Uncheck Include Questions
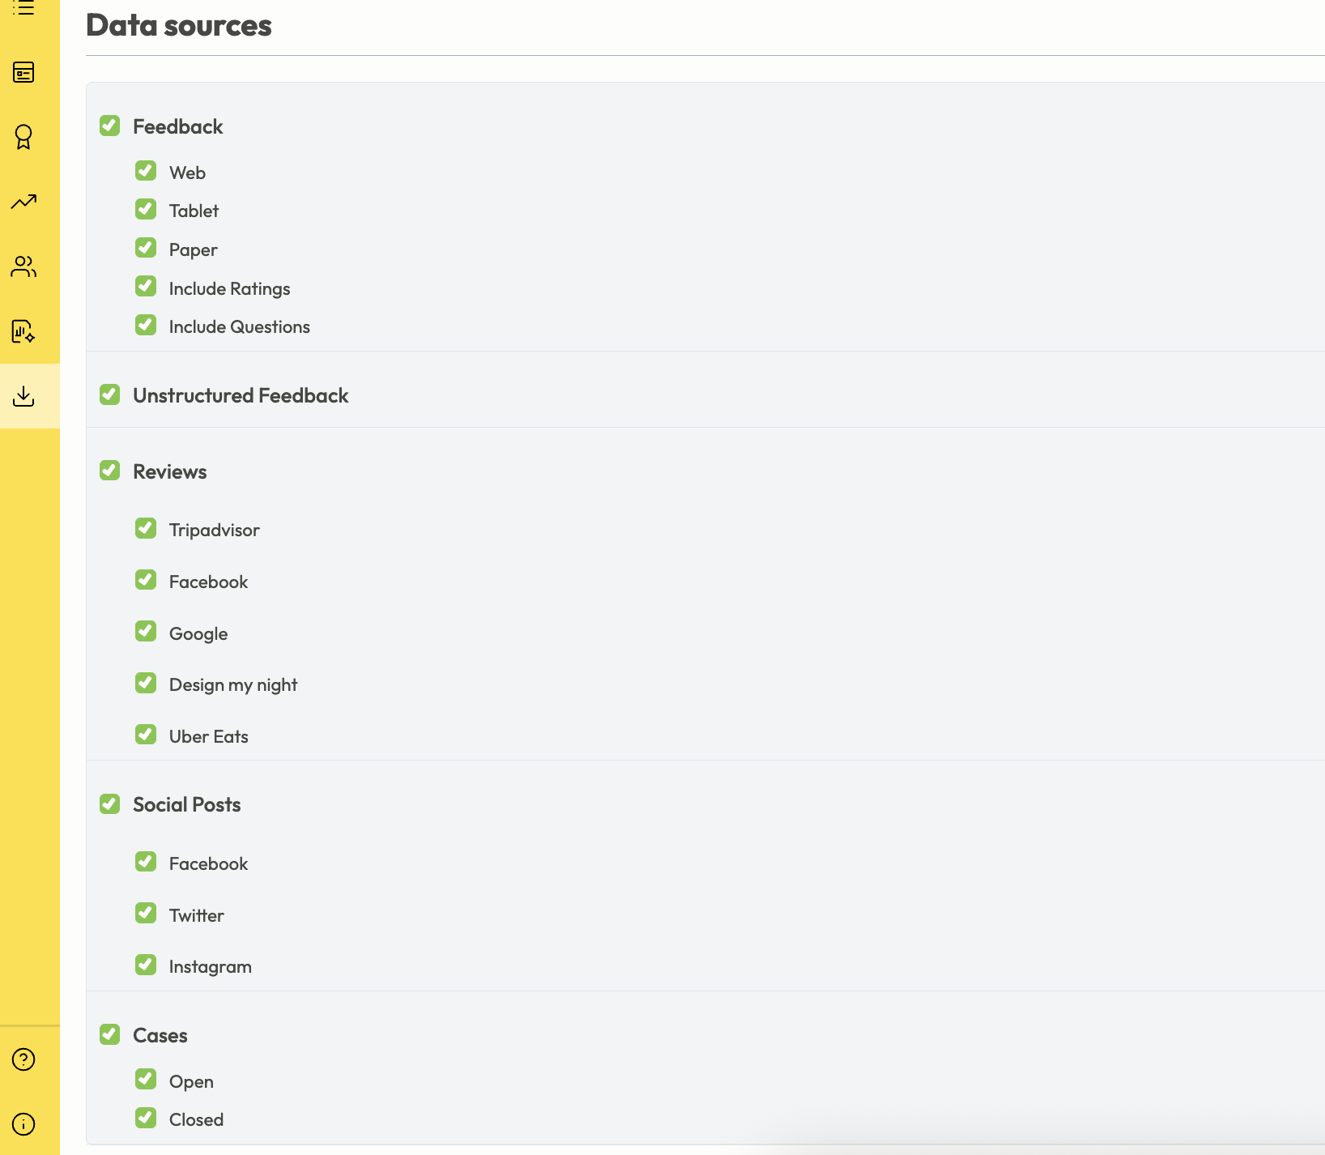The image size is (1325, 1155). pos(146,325)
